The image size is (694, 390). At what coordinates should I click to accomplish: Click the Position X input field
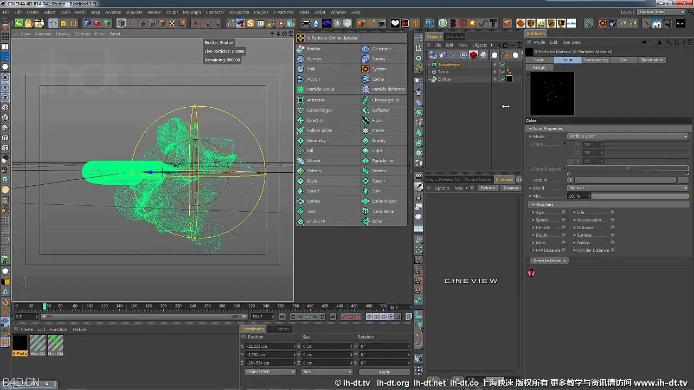tap(269, 346)
